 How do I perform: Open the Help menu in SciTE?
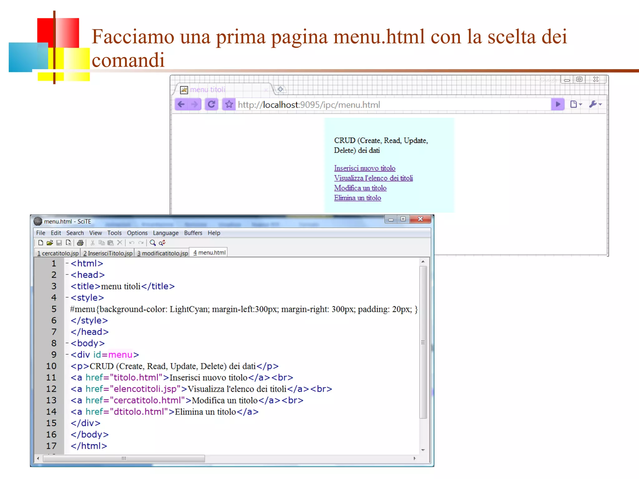(214, 233)
